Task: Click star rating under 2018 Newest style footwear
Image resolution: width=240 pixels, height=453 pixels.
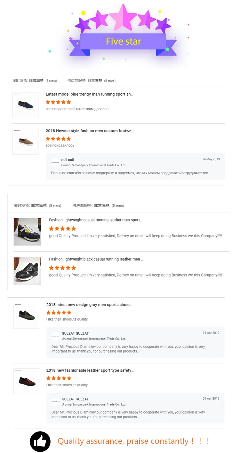Action: (x=58, y=139)
